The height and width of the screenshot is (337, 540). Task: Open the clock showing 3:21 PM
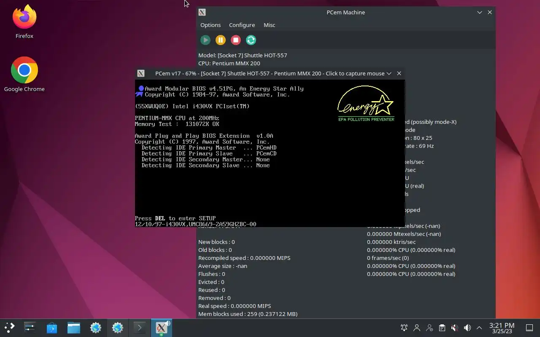(x=502, y=328)
